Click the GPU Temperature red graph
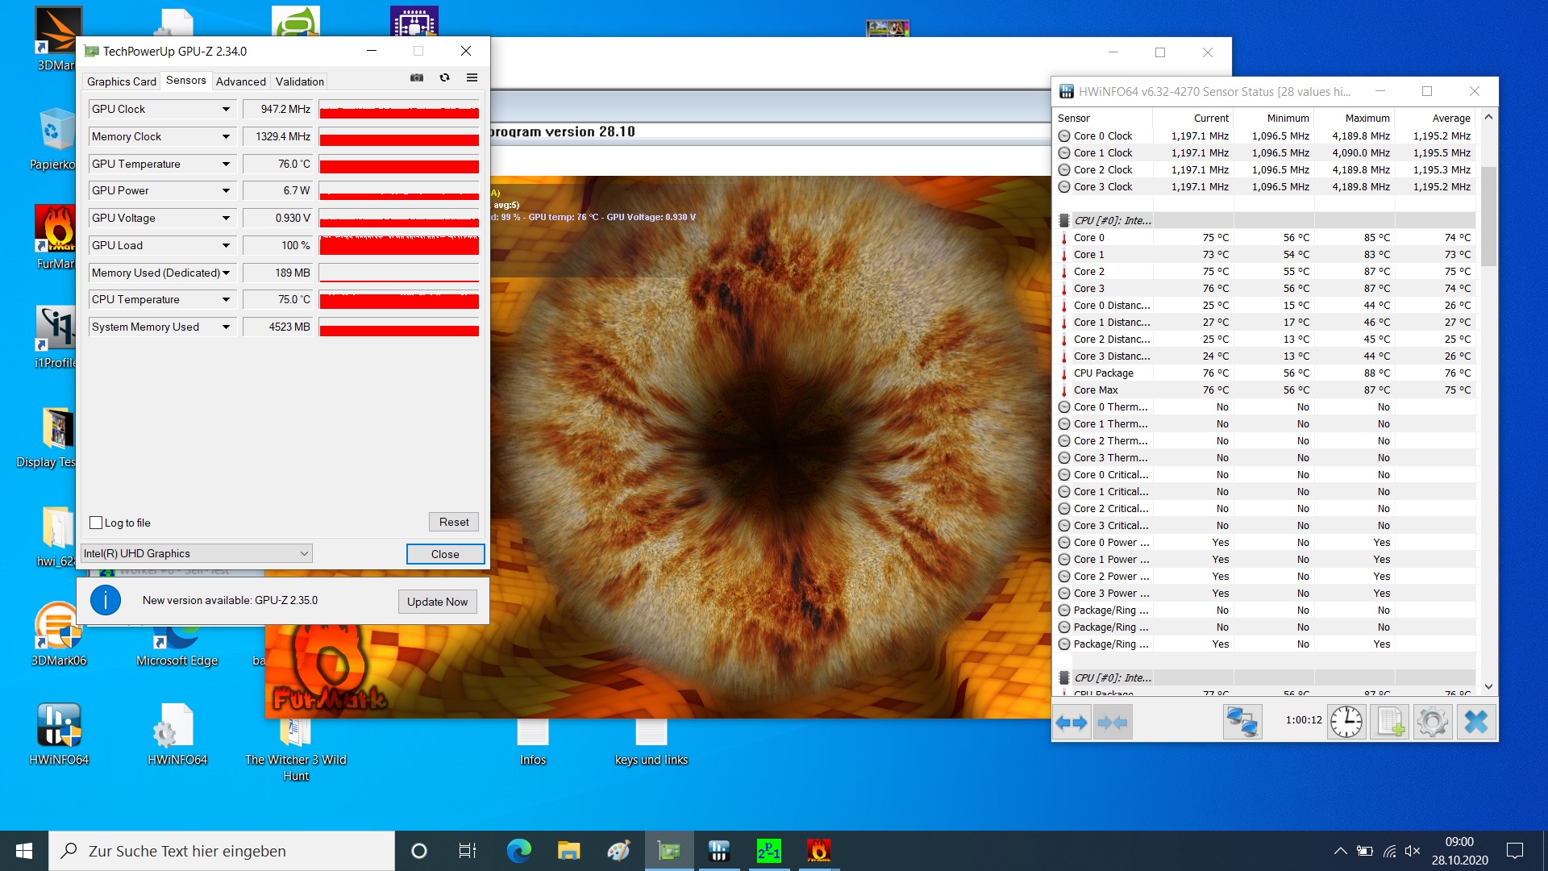 point(399,164)
